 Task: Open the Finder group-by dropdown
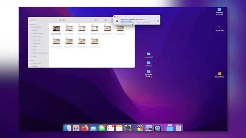(x=107, y=20)
